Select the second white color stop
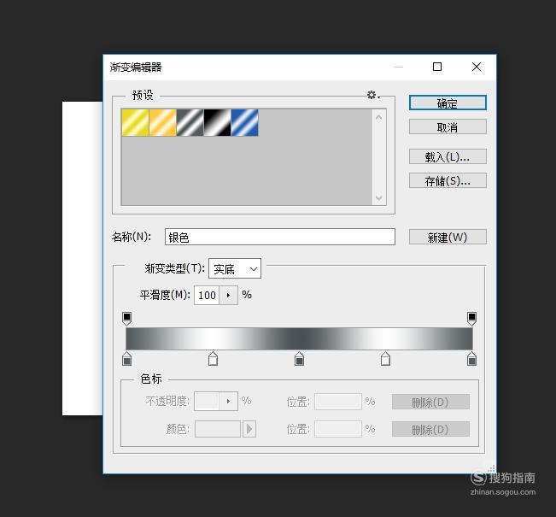The width and height of the screenshot is (556, 517). (x=385, y=359)
